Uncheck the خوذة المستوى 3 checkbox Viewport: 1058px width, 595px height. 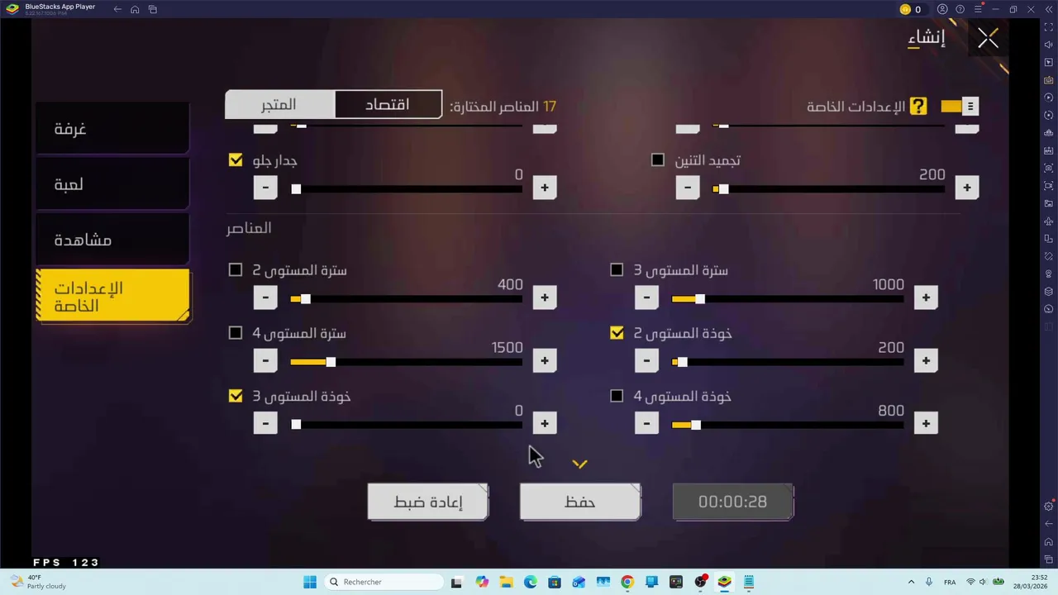coord(236,397)
